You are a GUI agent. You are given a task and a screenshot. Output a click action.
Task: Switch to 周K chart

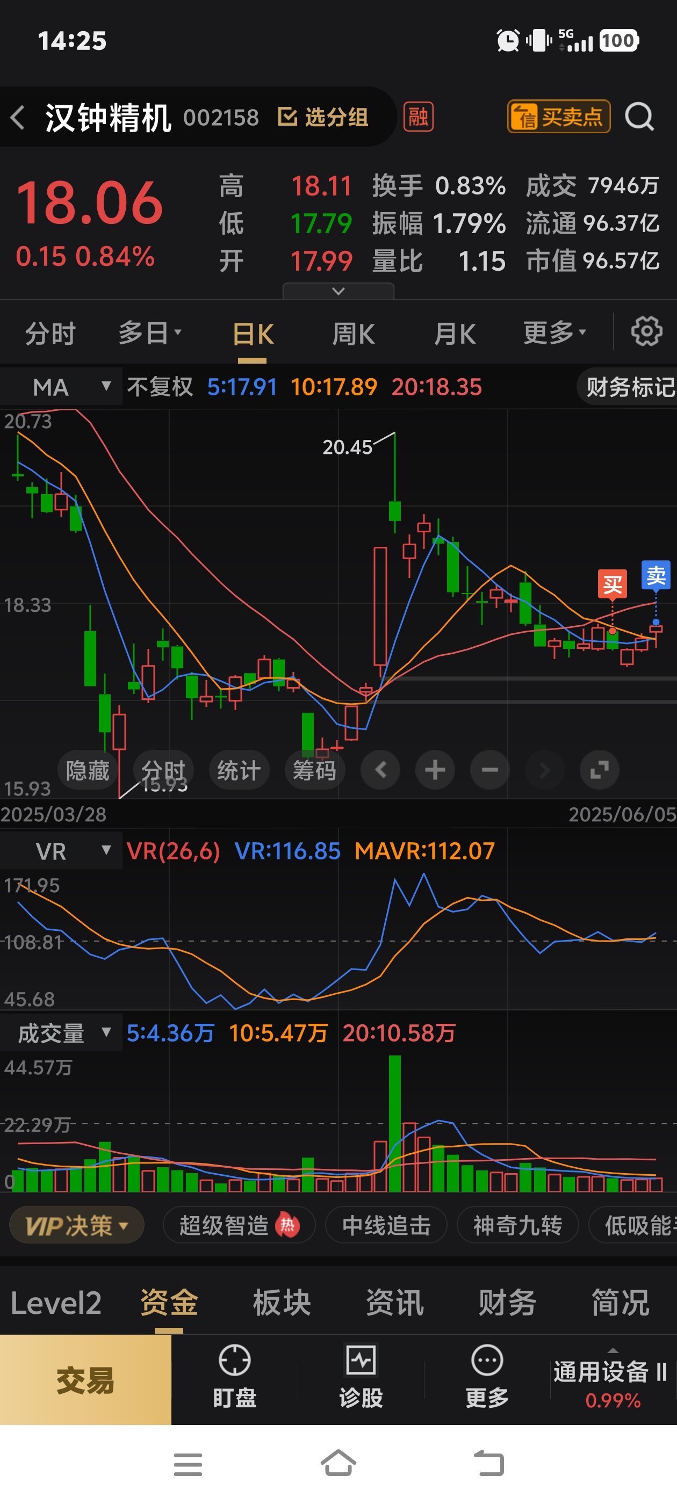354,335
